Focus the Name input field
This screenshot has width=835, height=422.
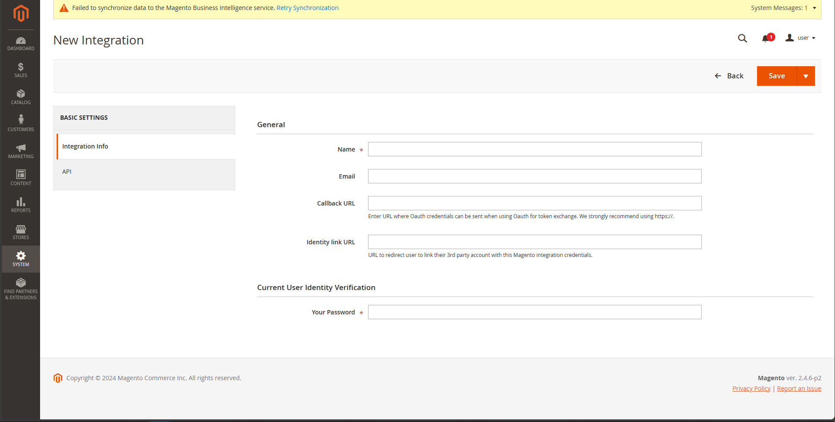pos(534,149)
